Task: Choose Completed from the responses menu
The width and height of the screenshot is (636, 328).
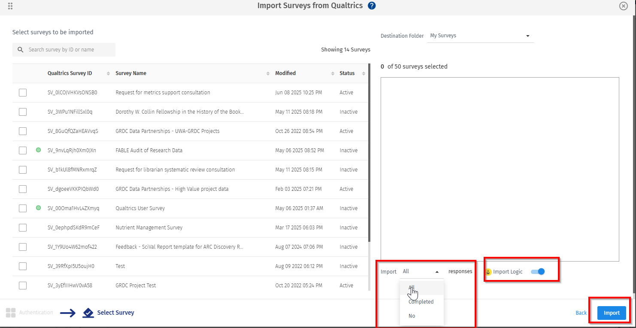Action: point(421,302)
